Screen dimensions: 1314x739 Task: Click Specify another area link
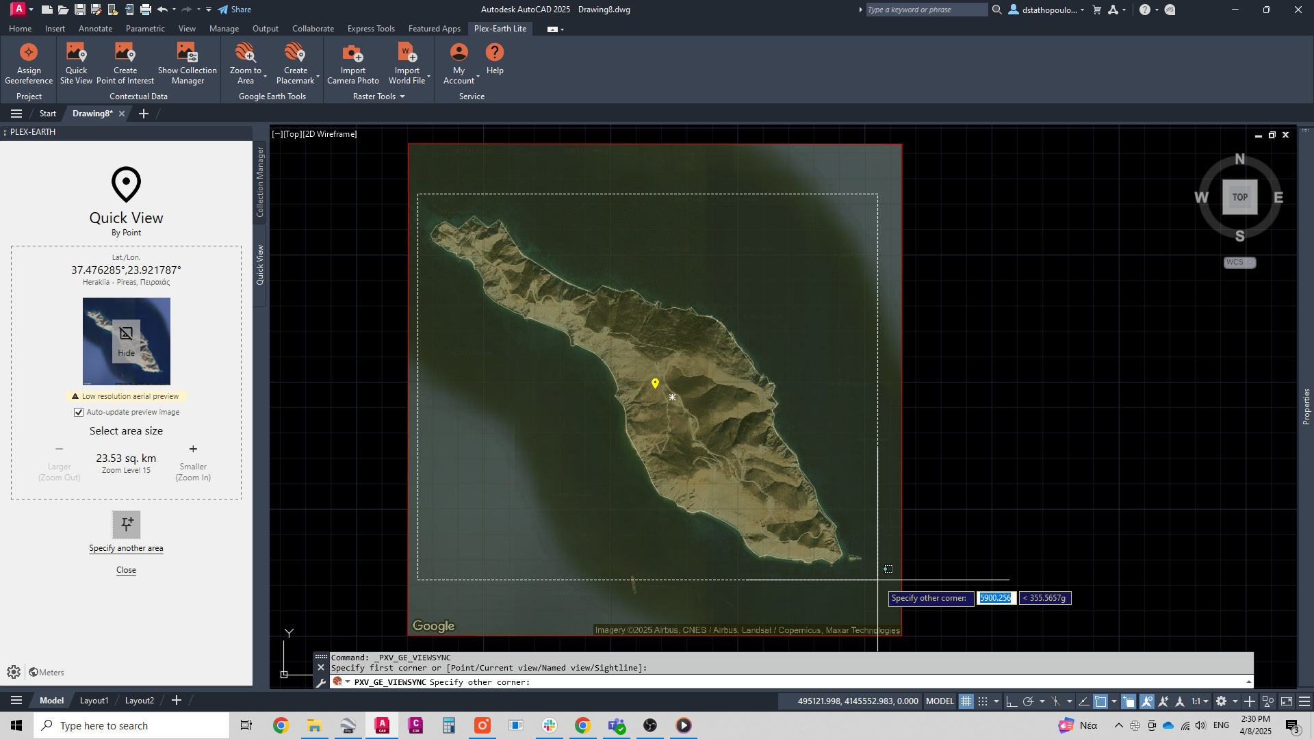[x=126, y=548]
